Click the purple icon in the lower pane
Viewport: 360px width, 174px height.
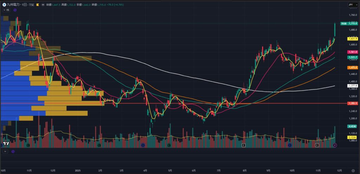pos(13,151)
